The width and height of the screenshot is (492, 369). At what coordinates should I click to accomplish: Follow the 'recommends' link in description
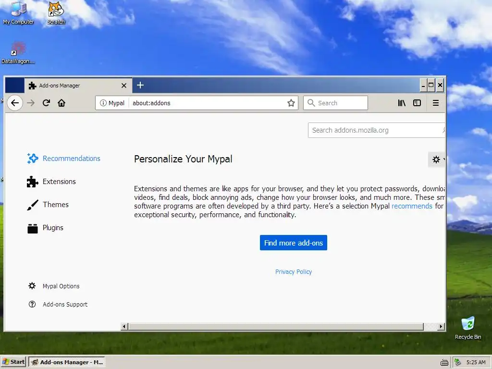point(412,206)
